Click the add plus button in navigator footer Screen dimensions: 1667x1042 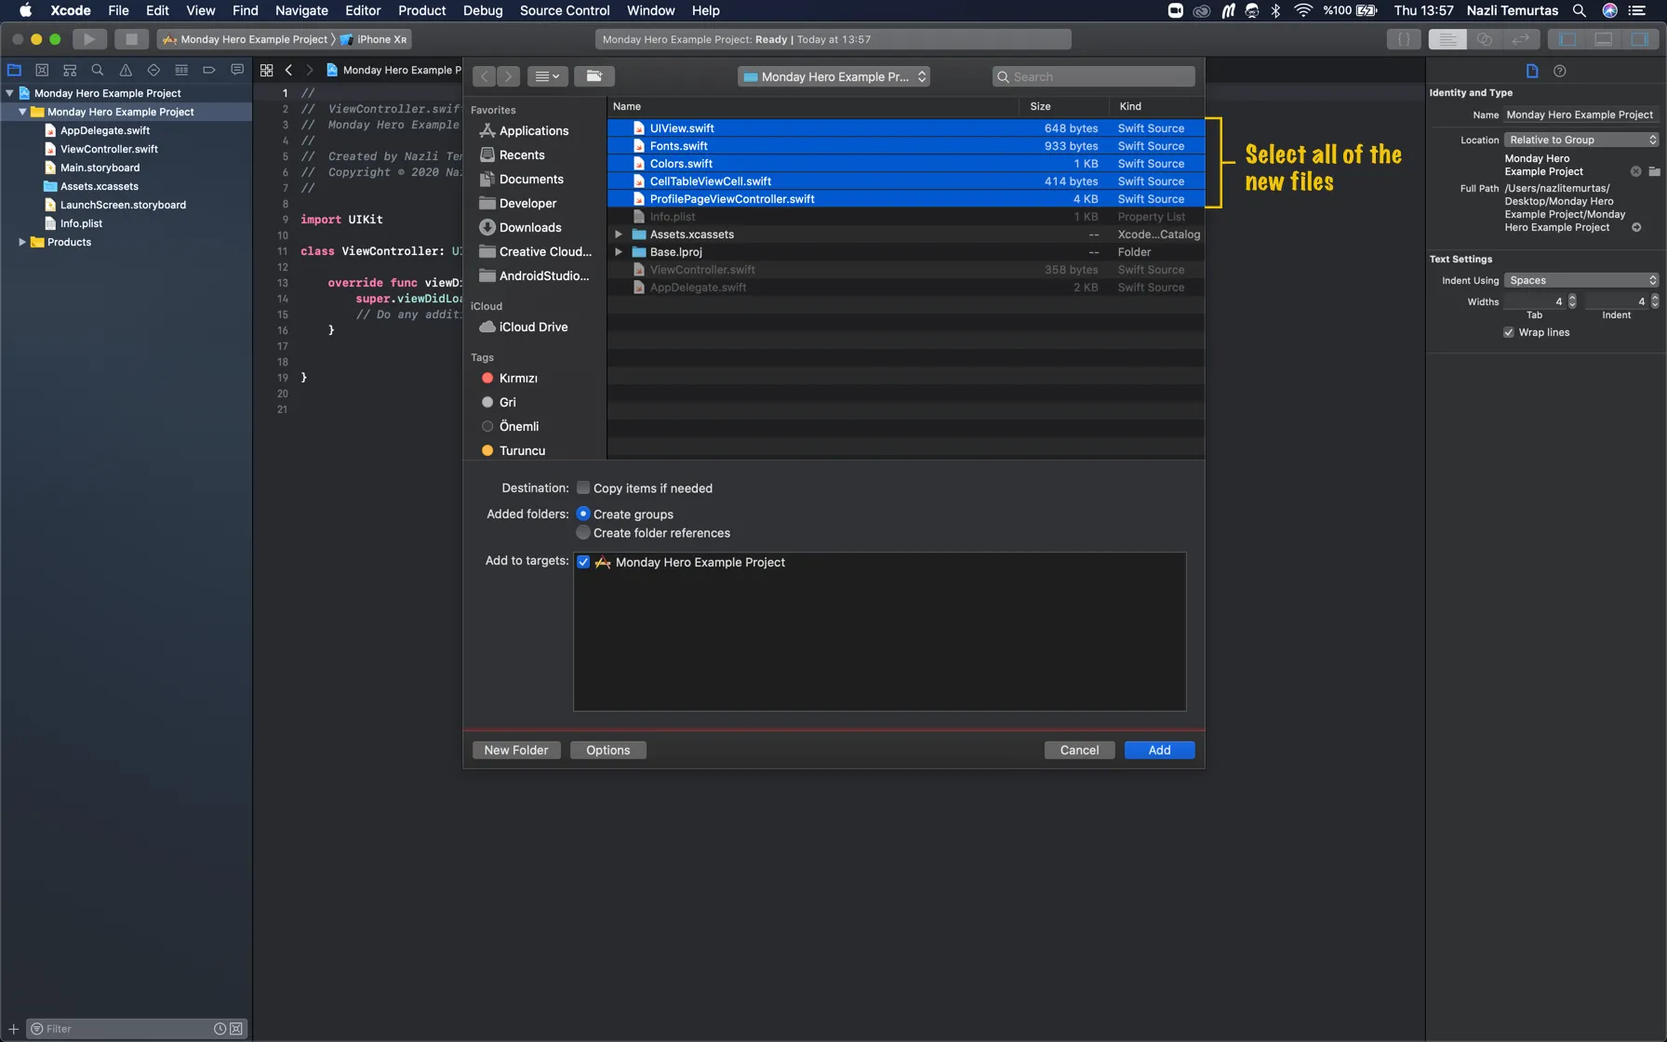tap(13, 1028)
